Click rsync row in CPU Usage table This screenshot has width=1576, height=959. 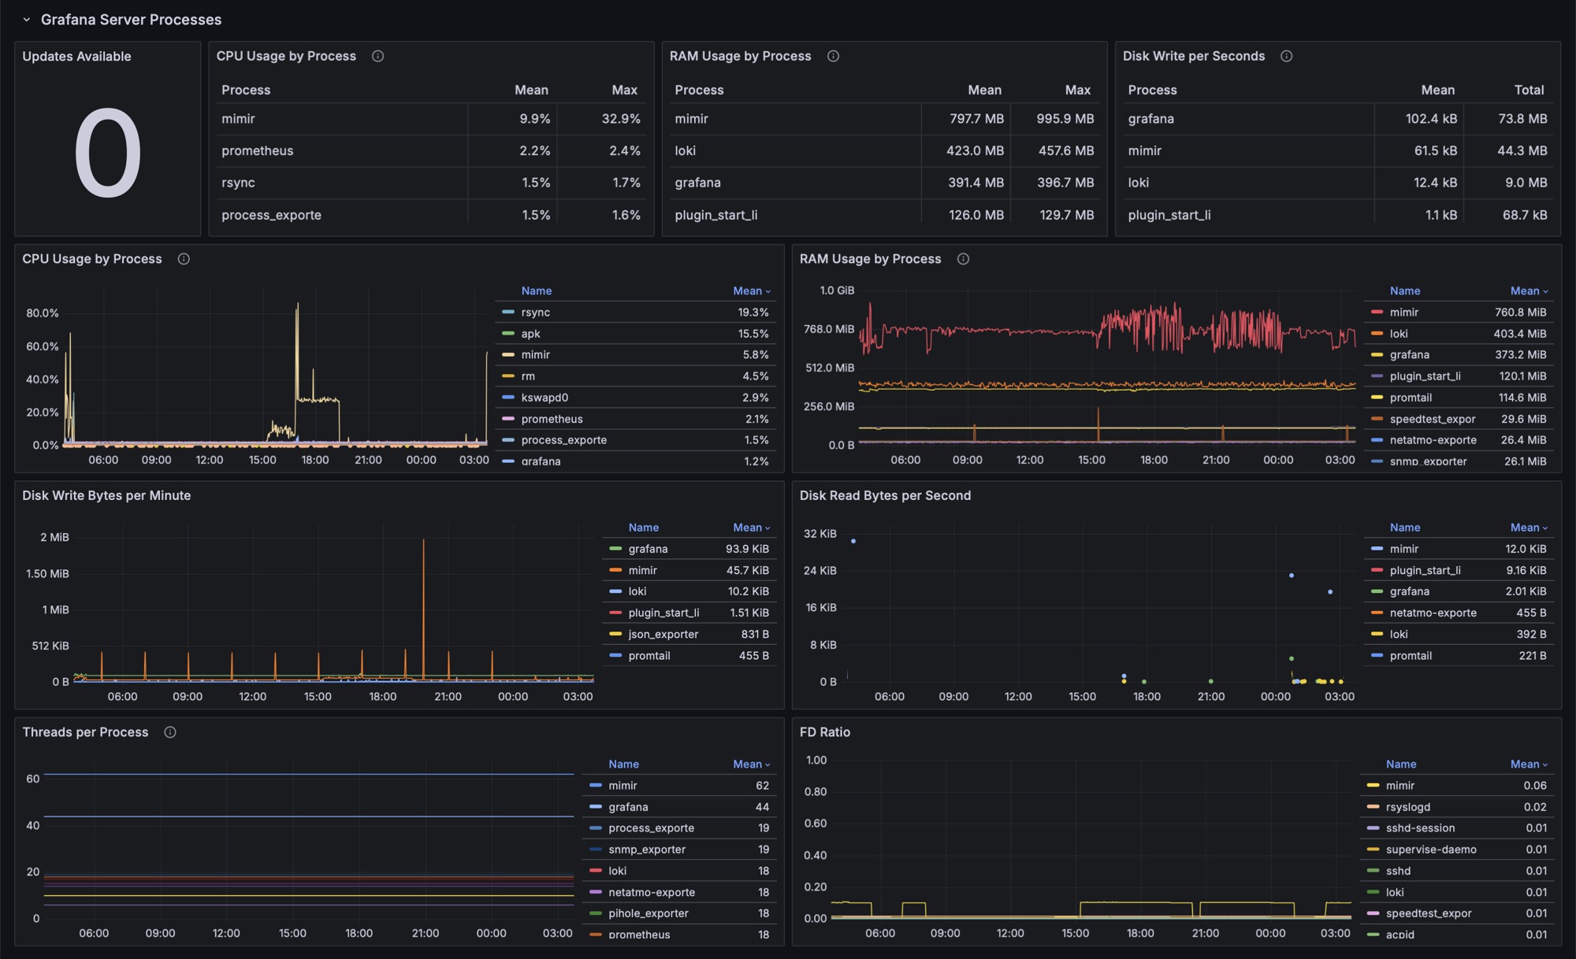click(x=432, y=183)
